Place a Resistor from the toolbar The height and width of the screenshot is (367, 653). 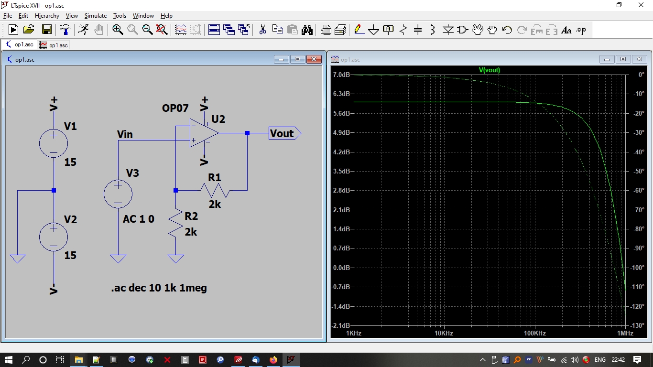click(x=403, y=30)
